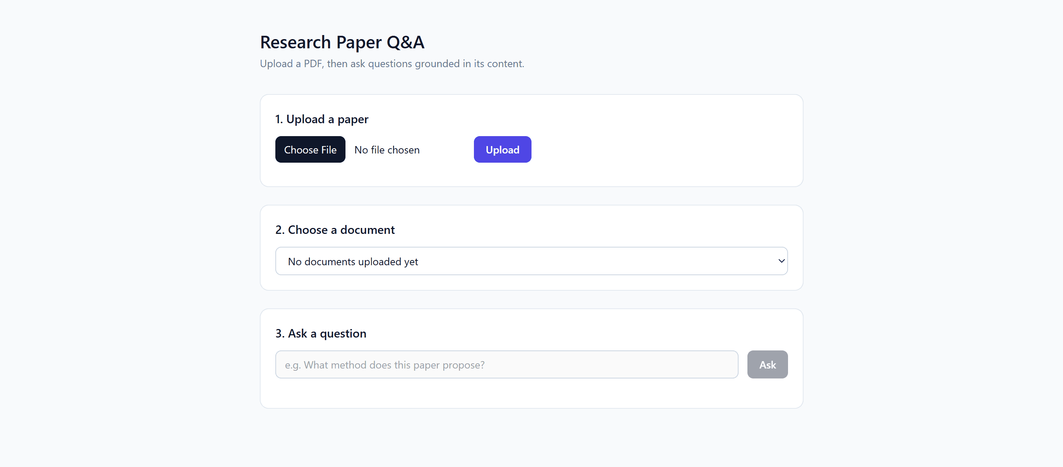Click the 'No file chosen' label

point(387,150)
